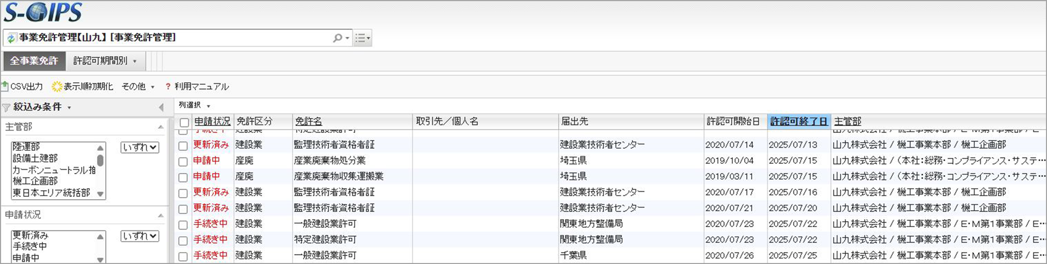This screenshot has width=1047, height=264.
Task: Switch to 全事業免許 tab
Action: pos(34,61)
